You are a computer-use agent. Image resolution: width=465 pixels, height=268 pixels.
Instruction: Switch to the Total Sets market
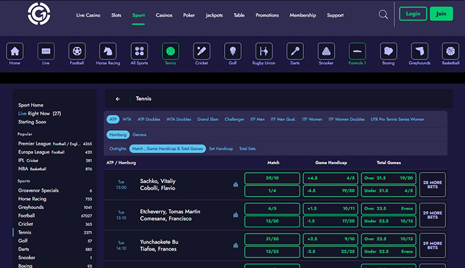[x=248, y=148]
